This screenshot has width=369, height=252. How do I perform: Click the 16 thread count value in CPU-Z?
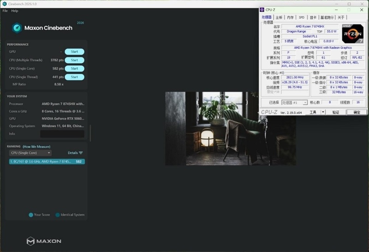point(358,102)
